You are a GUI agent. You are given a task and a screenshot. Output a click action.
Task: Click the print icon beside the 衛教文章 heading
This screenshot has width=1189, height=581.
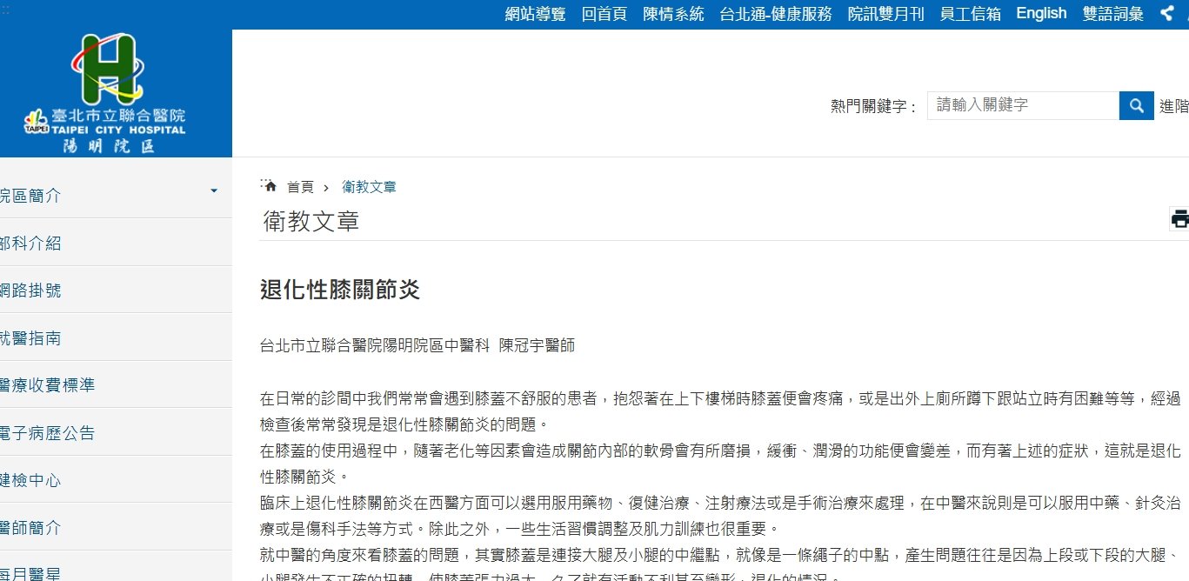pyautogui.click(x=1179, y=218)
